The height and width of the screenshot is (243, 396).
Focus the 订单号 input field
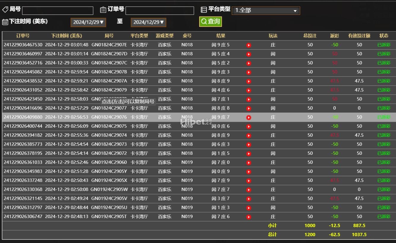coord(160,11)
